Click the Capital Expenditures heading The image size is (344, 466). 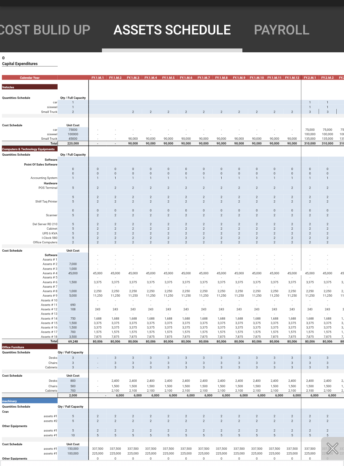pos(20,64)
